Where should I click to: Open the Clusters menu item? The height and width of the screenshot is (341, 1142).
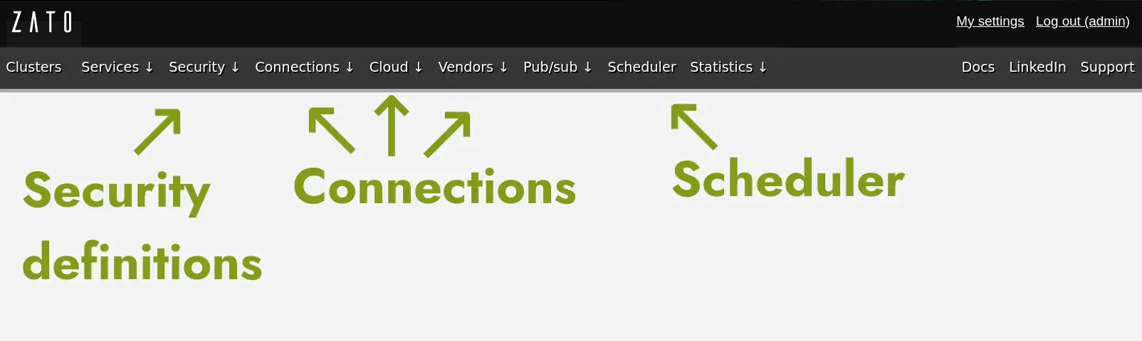pos(33,67)
